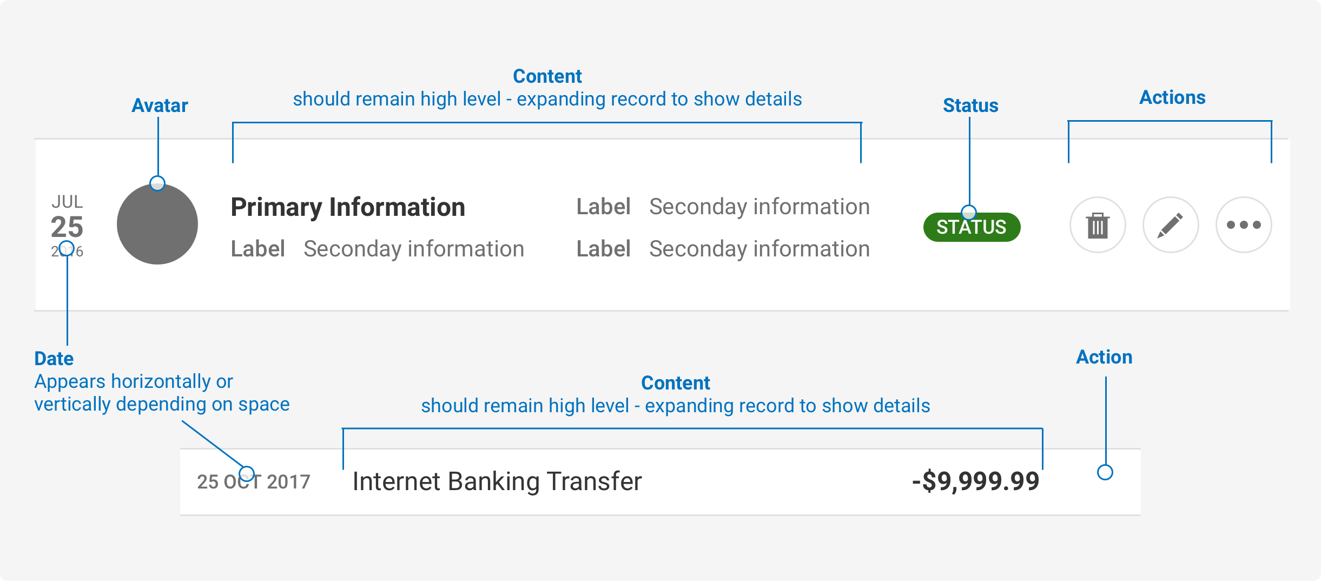Click the blue Actions annotation label
This screenshot has height=581, width=1321.
tap(1172, 97)
